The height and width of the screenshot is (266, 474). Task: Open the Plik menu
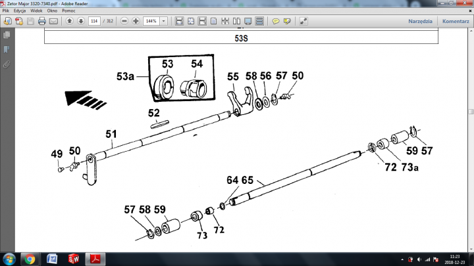(x=6, y=11)
